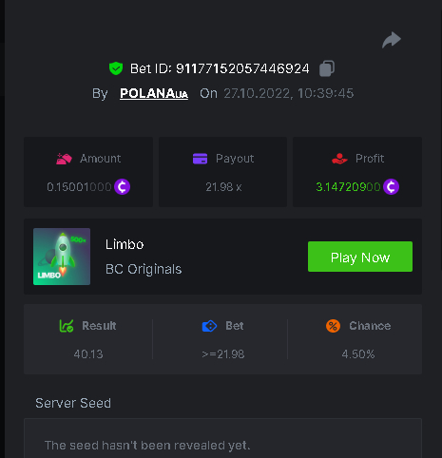Click the BC Originals label
442x458 pixels.
[144, 269]
